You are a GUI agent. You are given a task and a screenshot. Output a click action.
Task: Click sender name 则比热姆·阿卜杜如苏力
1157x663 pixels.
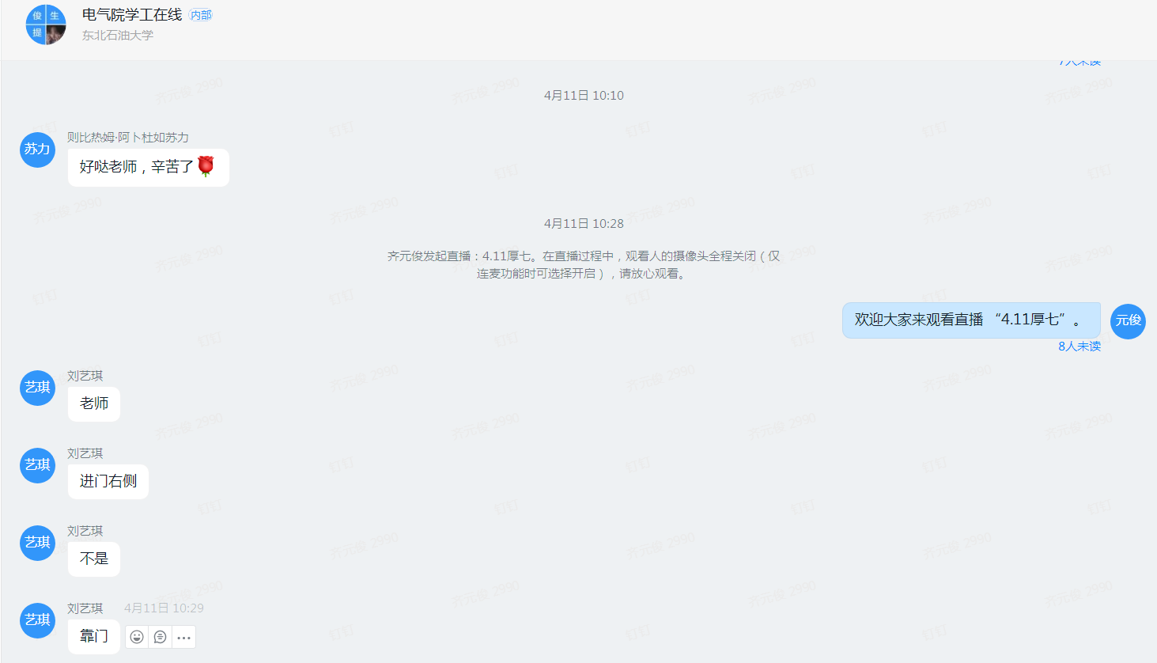[x=127, y=137]
